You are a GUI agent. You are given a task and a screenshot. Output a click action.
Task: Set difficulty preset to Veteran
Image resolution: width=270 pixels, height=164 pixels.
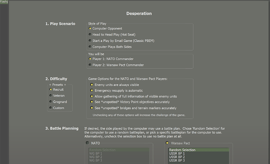51,95
